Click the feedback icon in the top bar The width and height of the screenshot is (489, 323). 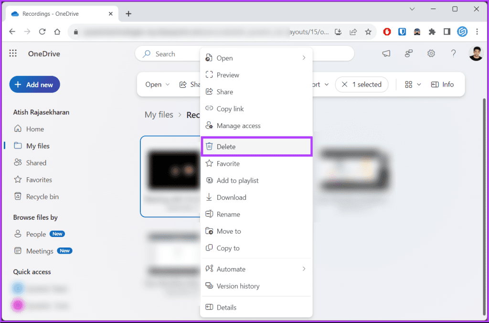[409, 53]
